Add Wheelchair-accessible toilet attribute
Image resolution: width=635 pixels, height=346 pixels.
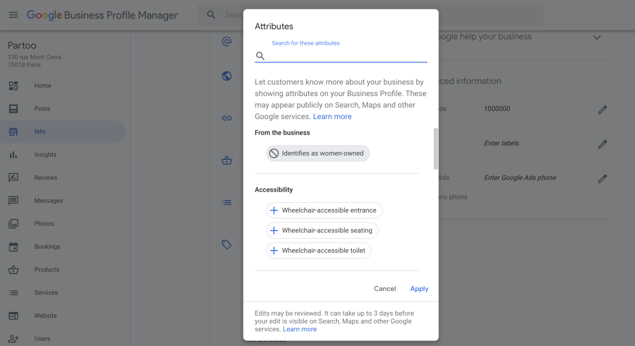(x=319, y=251)
